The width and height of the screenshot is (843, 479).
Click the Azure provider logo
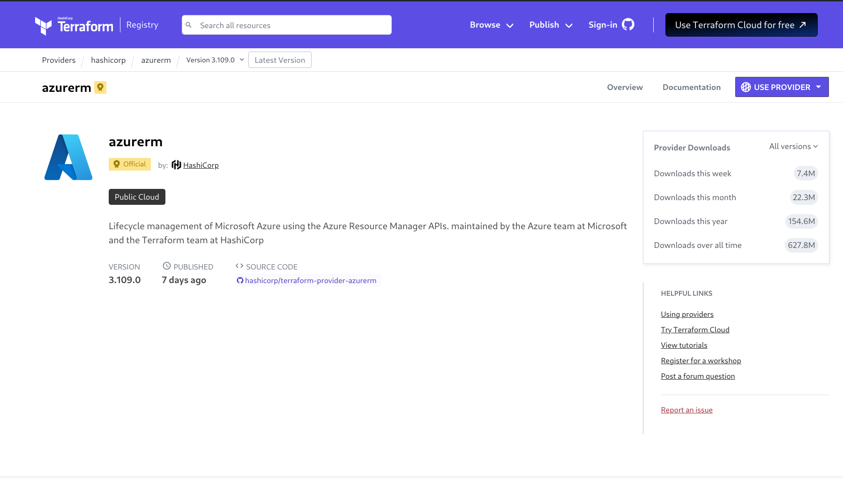(68, 157)
